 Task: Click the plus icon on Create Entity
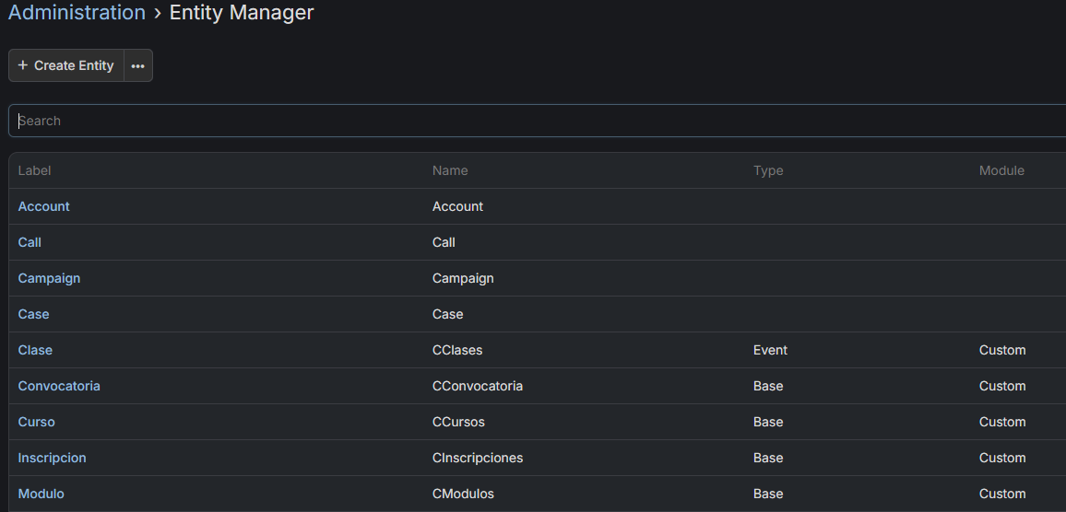23,65
